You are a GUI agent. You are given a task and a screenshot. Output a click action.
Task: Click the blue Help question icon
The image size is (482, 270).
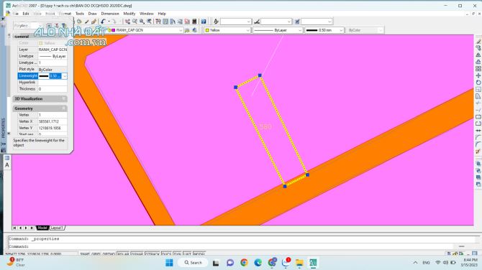click(x=204, y=22)
